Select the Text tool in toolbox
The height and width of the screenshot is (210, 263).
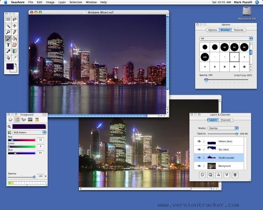(8, 45)
